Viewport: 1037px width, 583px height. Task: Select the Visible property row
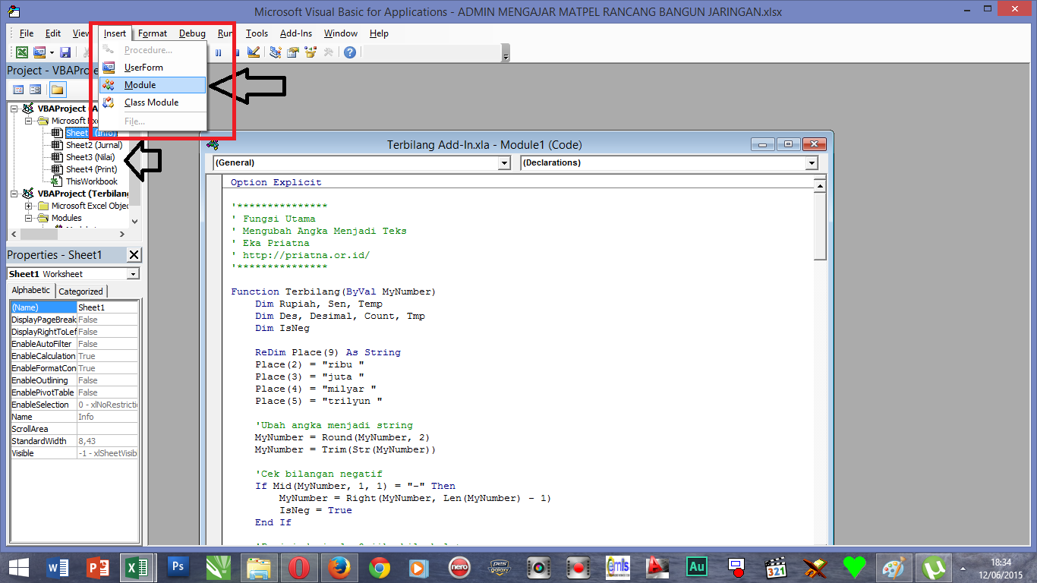tap(74, 453)
